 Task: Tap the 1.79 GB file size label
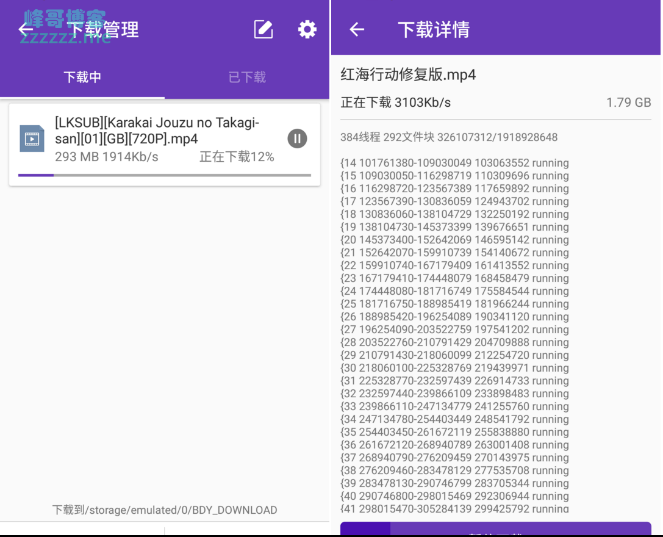(x=628, y=103)
